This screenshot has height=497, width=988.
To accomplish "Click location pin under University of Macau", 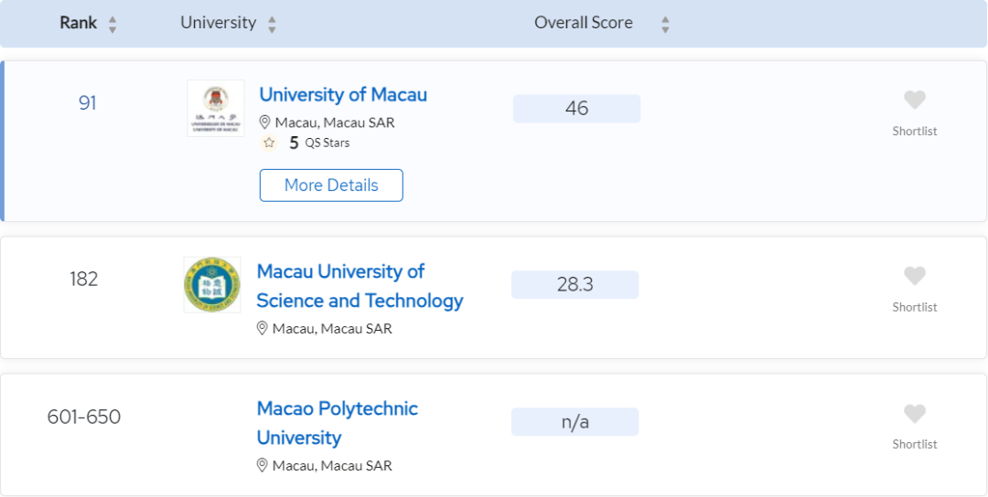I will pos(264,122).
